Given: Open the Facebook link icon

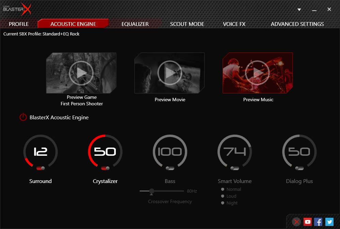Looking at the screenshot, I should (x=318, y=222).
